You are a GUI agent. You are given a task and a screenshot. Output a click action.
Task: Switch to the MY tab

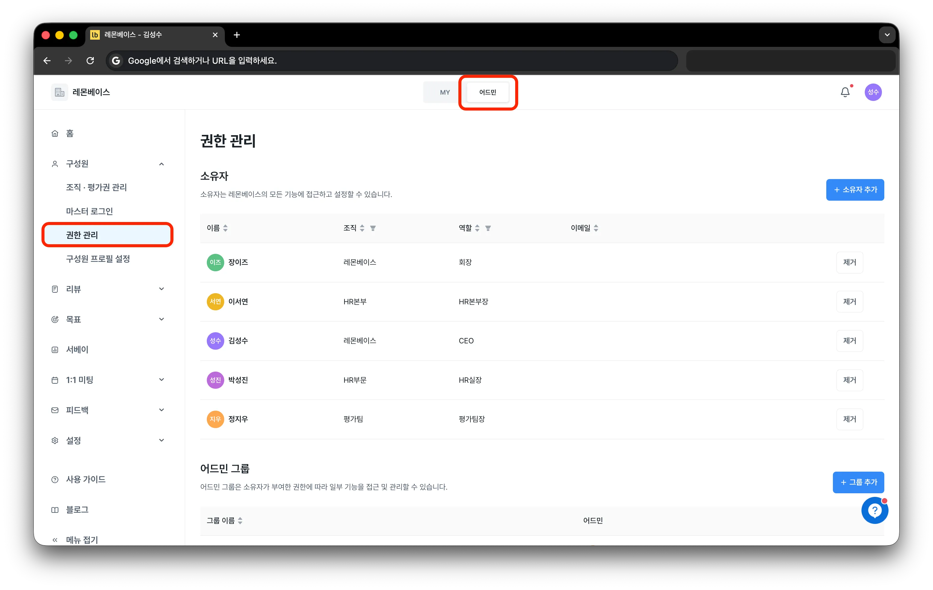[445, 92]
